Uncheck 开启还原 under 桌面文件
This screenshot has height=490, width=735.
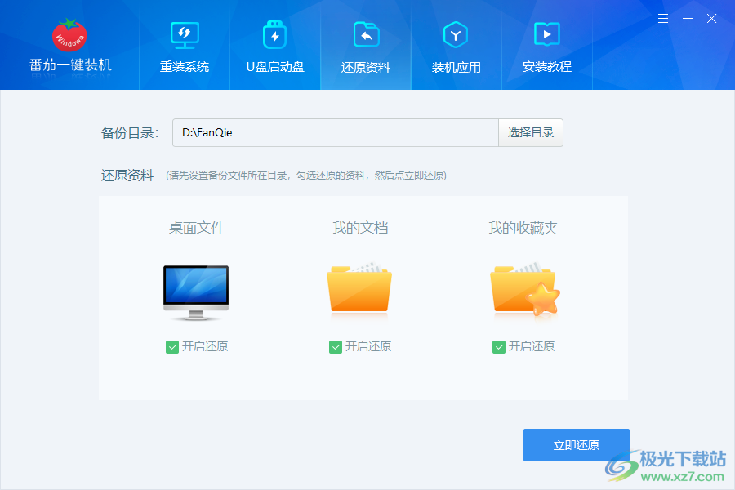[172, 346]
